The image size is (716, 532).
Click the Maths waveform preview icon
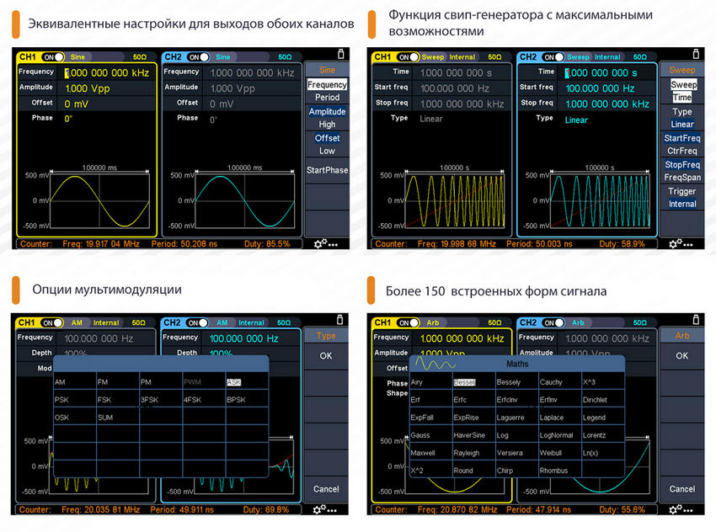point(435,364)
